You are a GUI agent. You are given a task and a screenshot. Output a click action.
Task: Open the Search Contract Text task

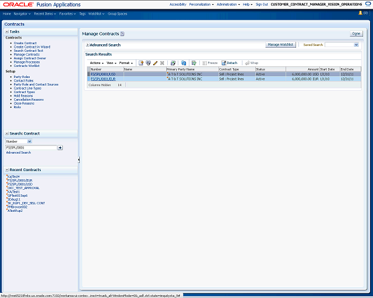[29, 51]
